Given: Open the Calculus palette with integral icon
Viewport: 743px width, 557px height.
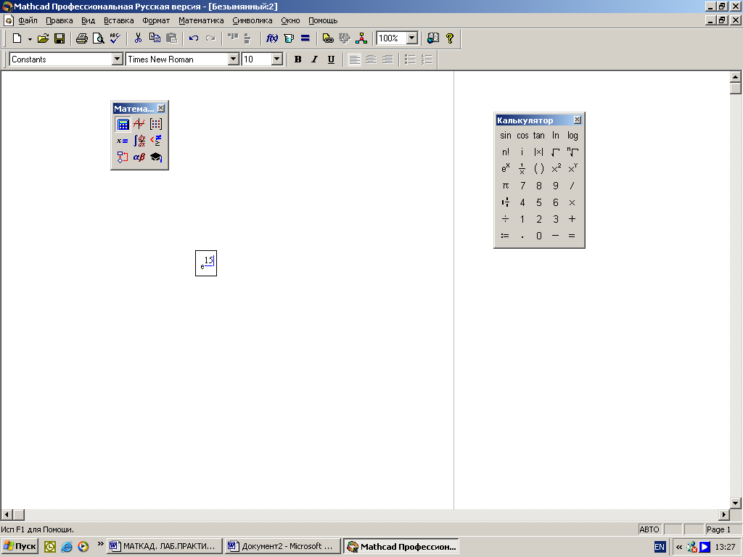Looking at the screenshot, I should click(x=139, y=141).
